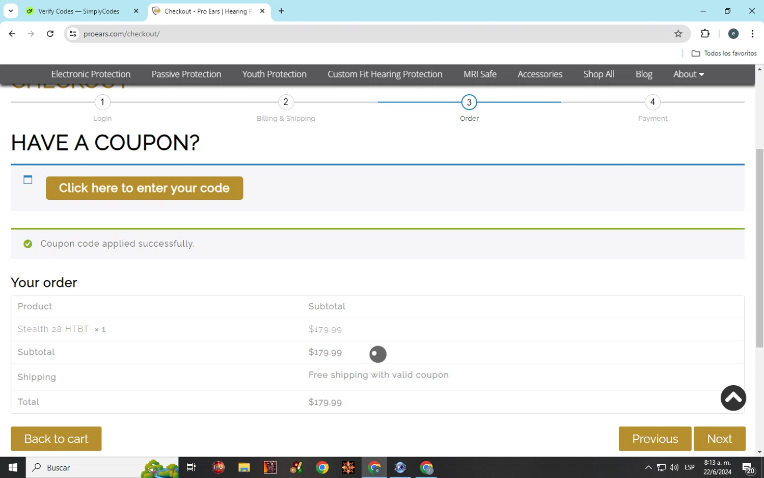The image size is (764, 478).
Task: Jump to step 4 Payment
Action: tap(652, 102)
